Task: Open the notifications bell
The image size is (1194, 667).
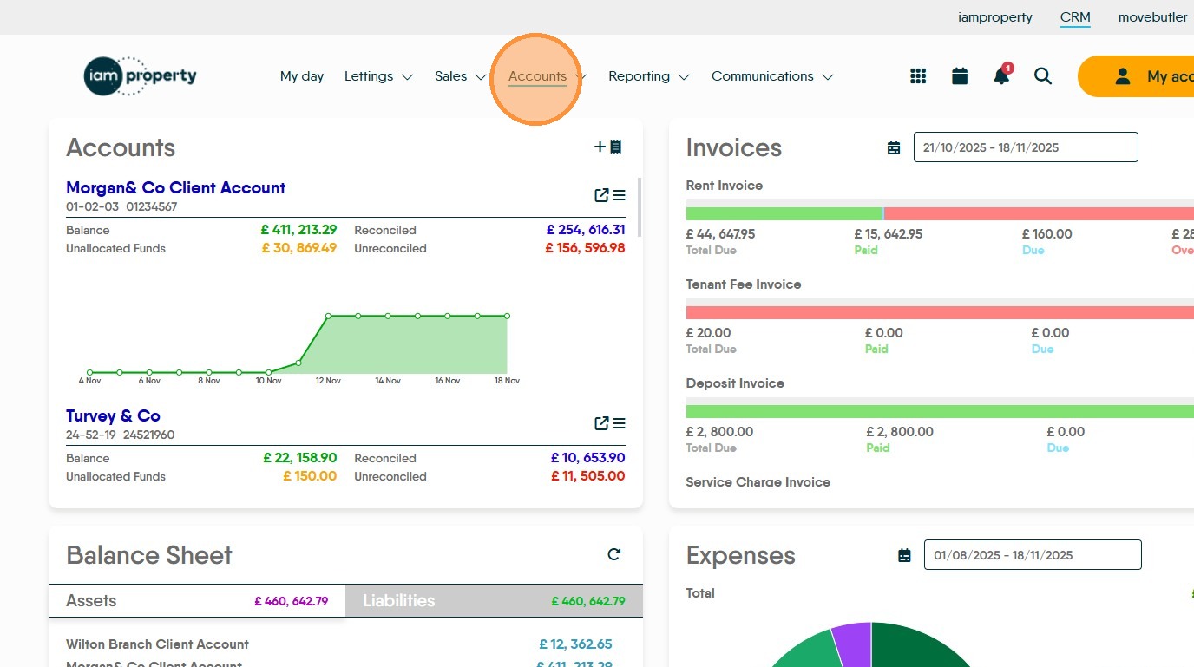Action: [1001, 76]
